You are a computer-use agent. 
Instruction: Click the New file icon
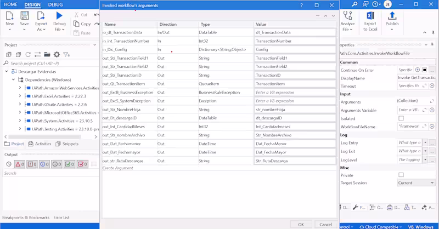pyautogui.click(x=9, y=16)
